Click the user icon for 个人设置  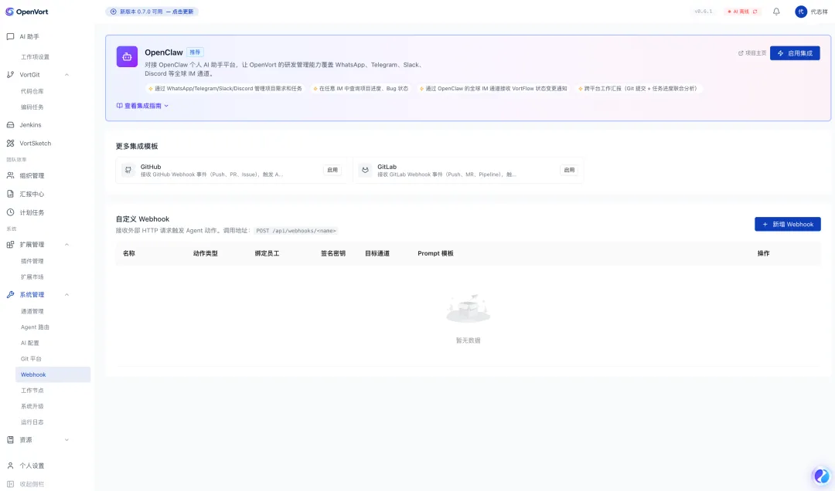[10, 466]
